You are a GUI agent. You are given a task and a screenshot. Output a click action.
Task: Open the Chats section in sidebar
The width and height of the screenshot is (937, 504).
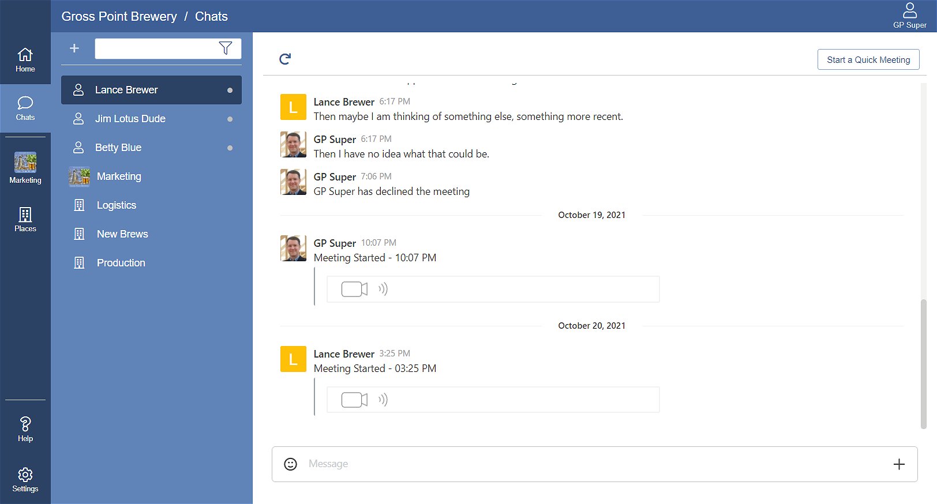click(x=25, y=108)
